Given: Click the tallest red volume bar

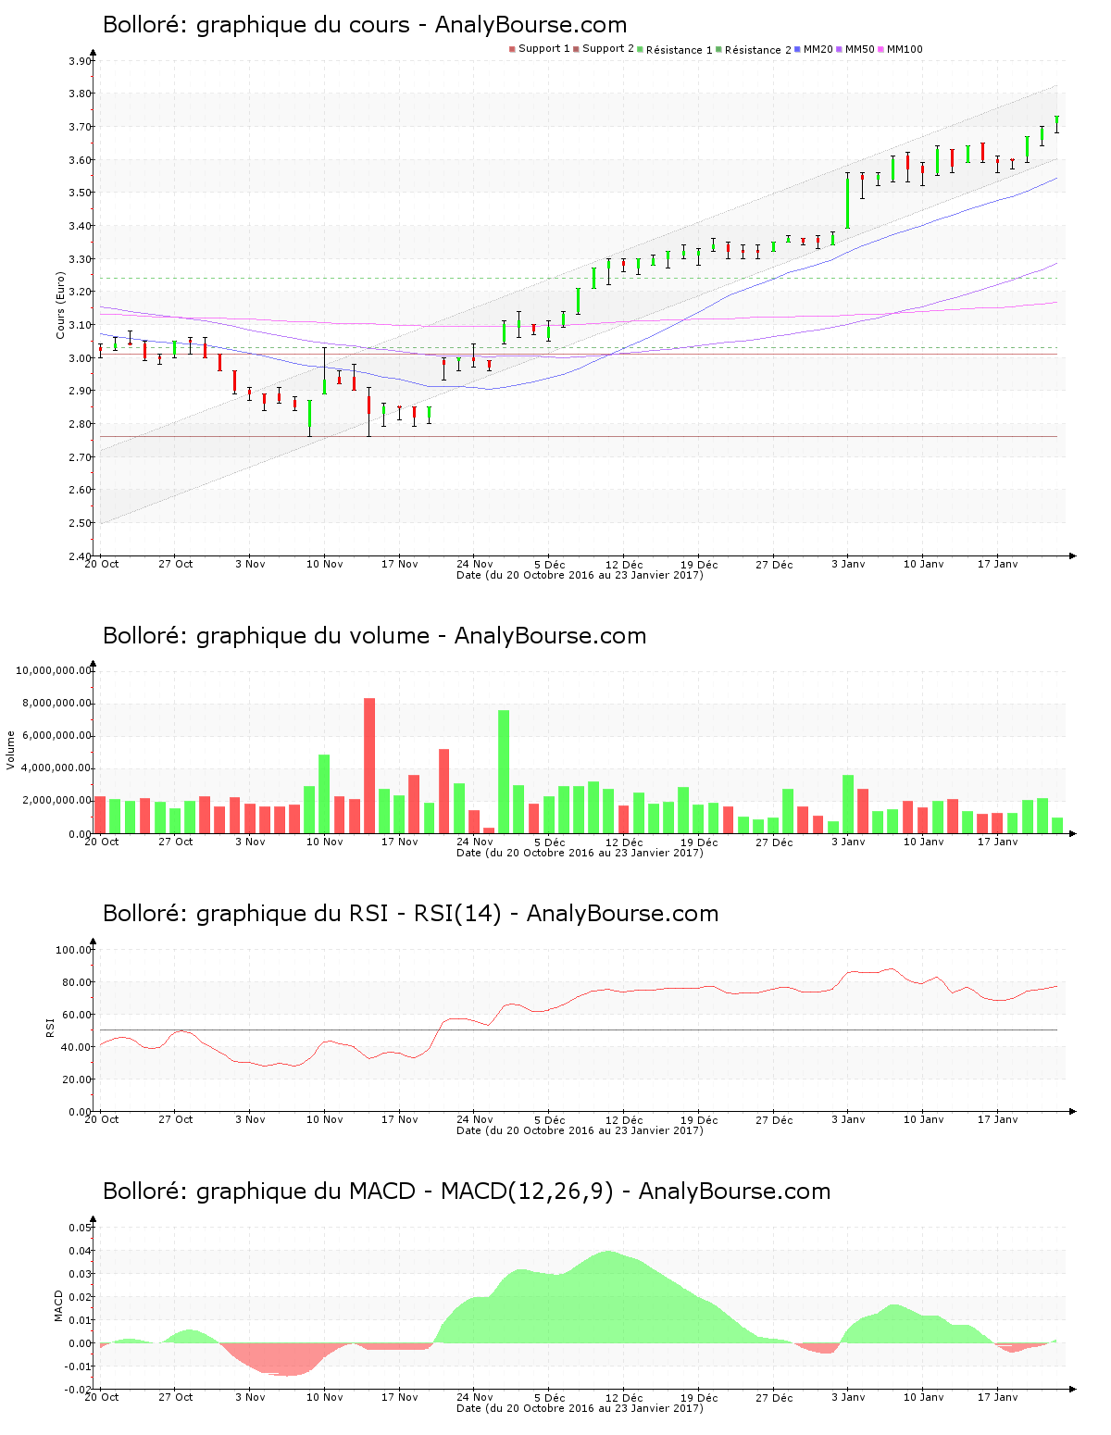Looking at the screenshot, I should [369, 766].
